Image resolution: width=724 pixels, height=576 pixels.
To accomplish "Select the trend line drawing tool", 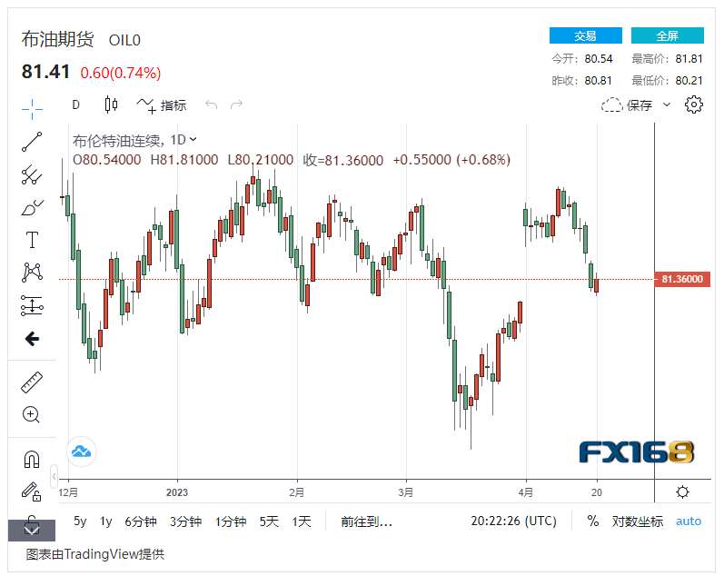I will pos(32,141).
